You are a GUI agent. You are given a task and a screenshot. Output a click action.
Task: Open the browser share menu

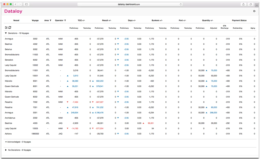(x=243, y=4)
